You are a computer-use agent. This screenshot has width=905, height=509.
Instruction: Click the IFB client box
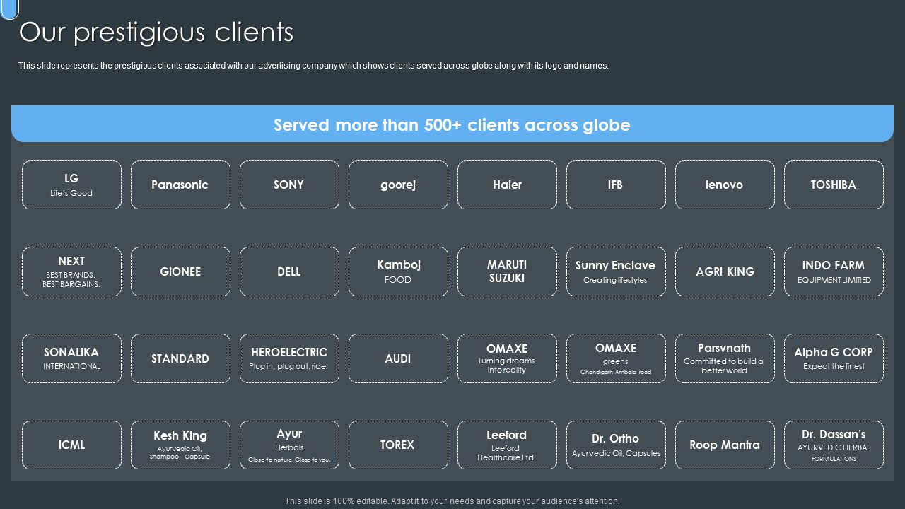tap(616, 185)
